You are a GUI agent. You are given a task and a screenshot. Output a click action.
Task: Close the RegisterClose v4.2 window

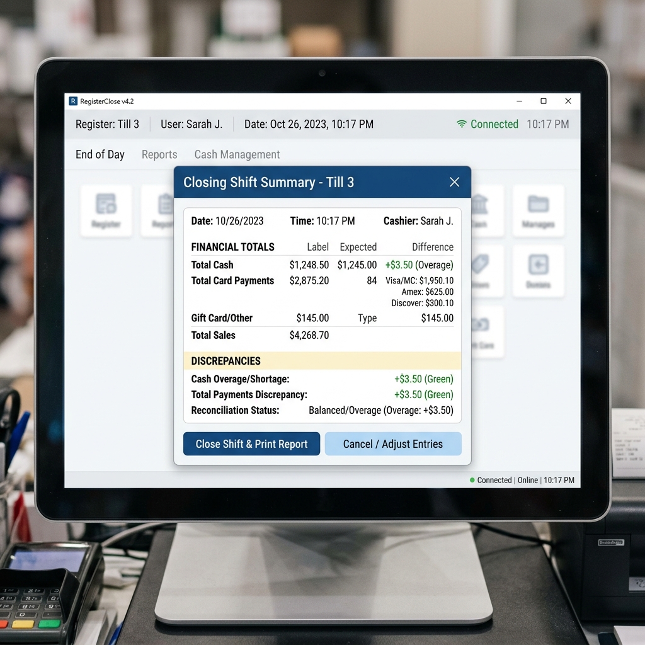tap(568, 101)
